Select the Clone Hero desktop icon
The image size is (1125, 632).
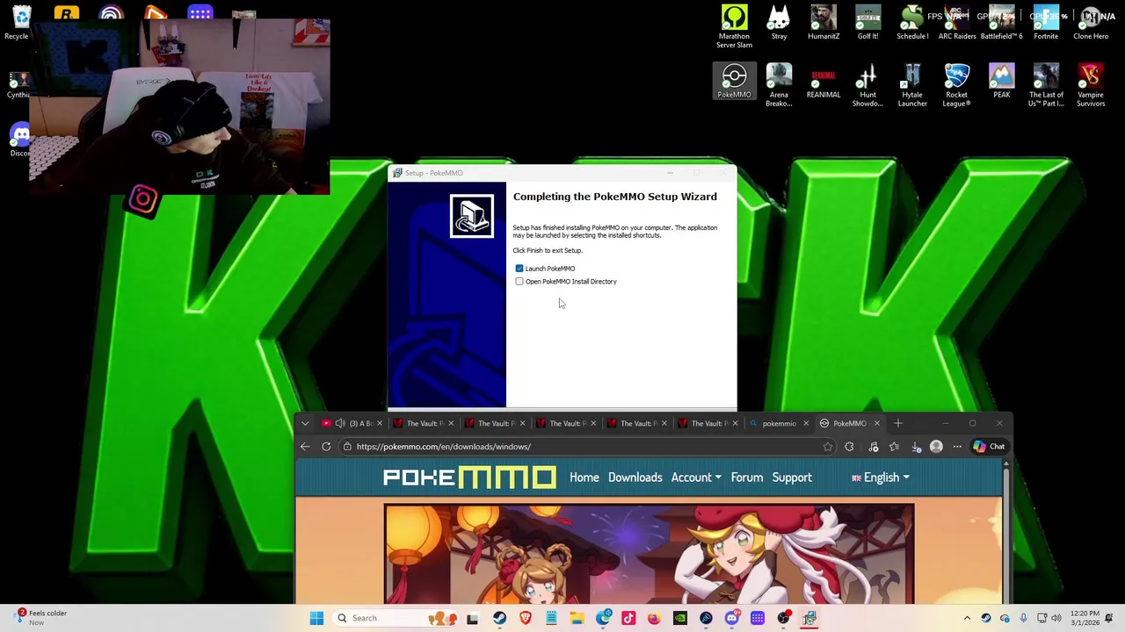tap(1091, 23)
